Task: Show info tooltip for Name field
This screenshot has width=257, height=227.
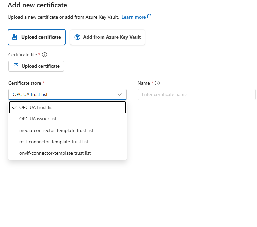Action: pos(157,83)
